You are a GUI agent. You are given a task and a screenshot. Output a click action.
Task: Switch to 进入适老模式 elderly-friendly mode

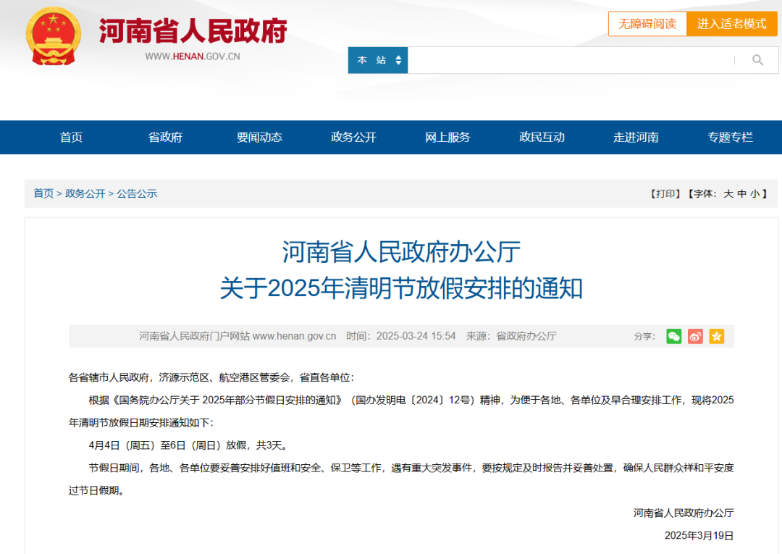[x=731, y=24]
